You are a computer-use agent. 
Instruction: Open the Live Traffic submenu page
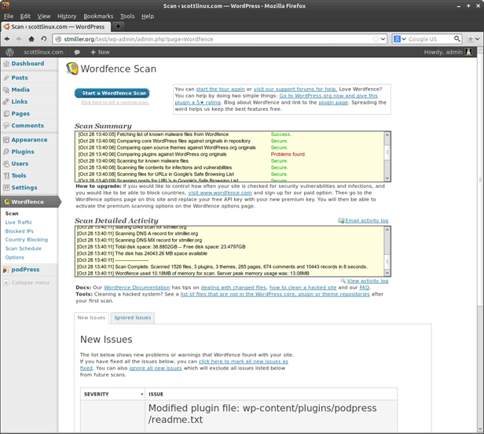(19, 223)
